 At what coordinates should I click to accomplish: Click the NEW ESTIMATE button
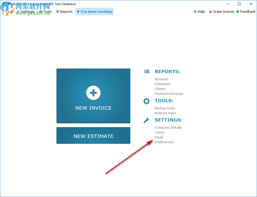pos(93,135)
